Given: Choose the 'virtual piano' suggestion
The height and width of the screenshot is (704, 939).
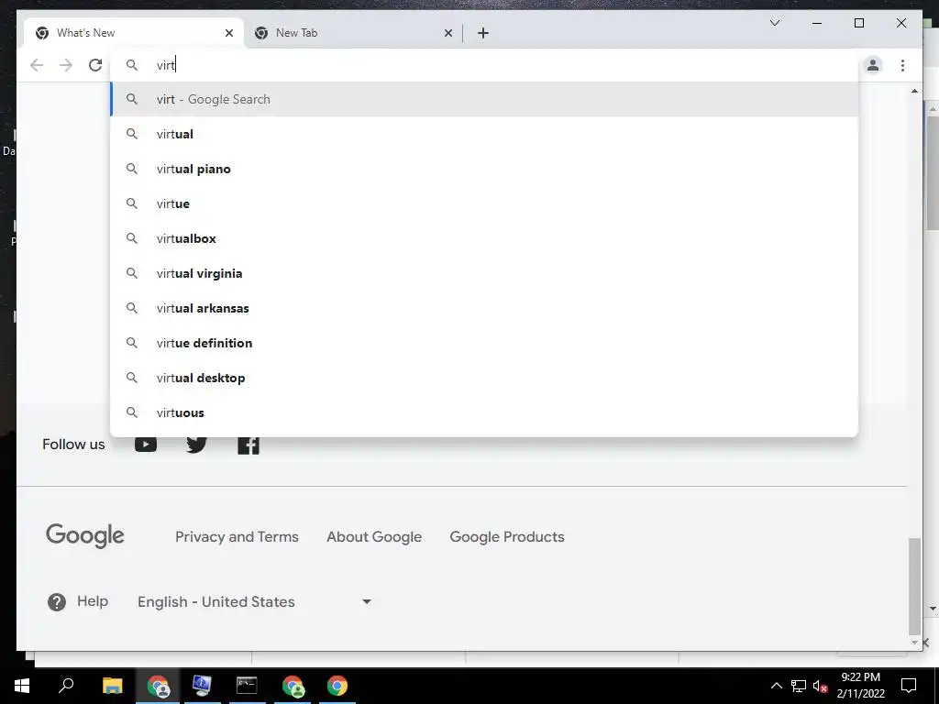Looking at the screenshot, I should point(484,169).
